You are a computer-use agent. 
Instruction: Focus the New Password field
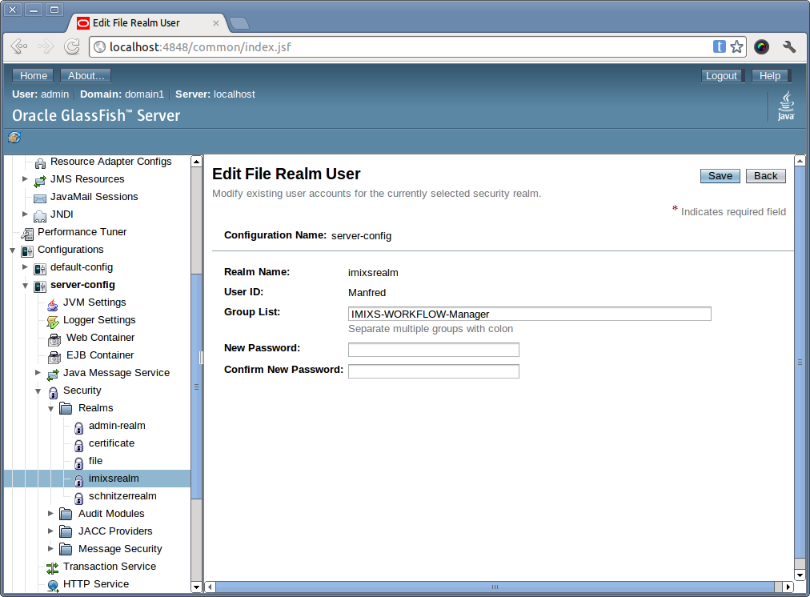(433, 350)
